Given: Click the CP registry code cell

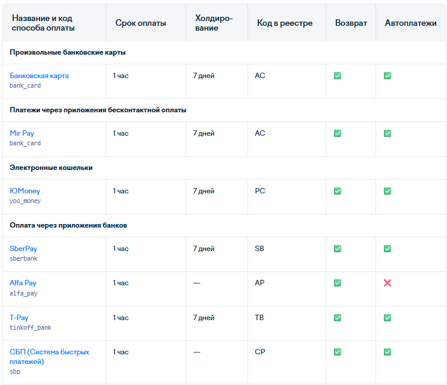Looking at the screenshot, I should click(260, 352).
